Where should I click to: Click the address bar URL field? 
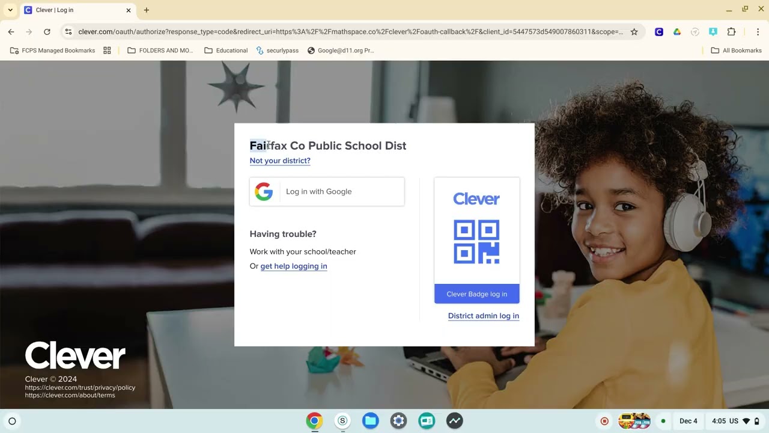point(351,32)
